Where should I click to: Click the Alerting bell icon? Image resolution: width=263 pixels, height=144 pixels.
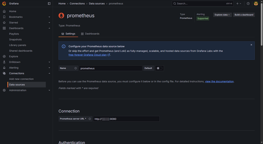(x=4, y=68)
